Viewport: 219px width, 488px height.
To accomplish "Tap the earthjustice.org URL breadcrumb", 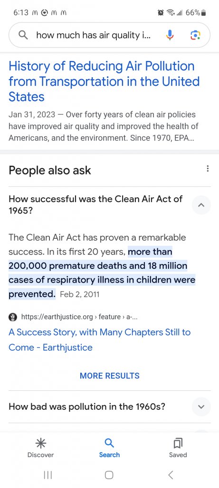I will coord(79,317).
